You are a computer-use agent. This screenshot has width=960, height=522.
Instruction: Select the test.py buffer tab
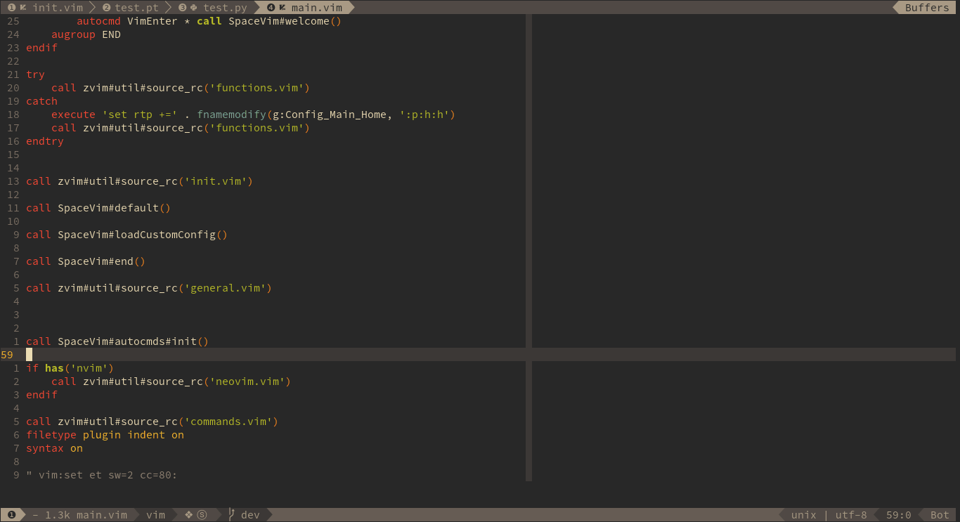[225, 7]
